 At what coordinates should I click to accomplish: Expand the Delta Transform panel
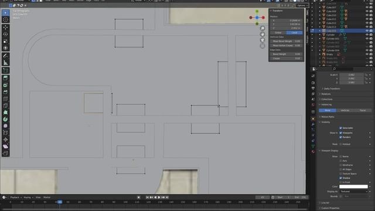(332, 89)
